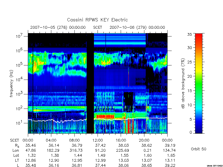
Task: Click the '04:00' time axis label
Action: click(51, 141)
